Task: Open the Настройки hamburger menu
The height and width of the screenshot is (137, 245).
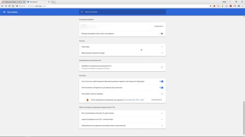Action: [x=4, y=12]
